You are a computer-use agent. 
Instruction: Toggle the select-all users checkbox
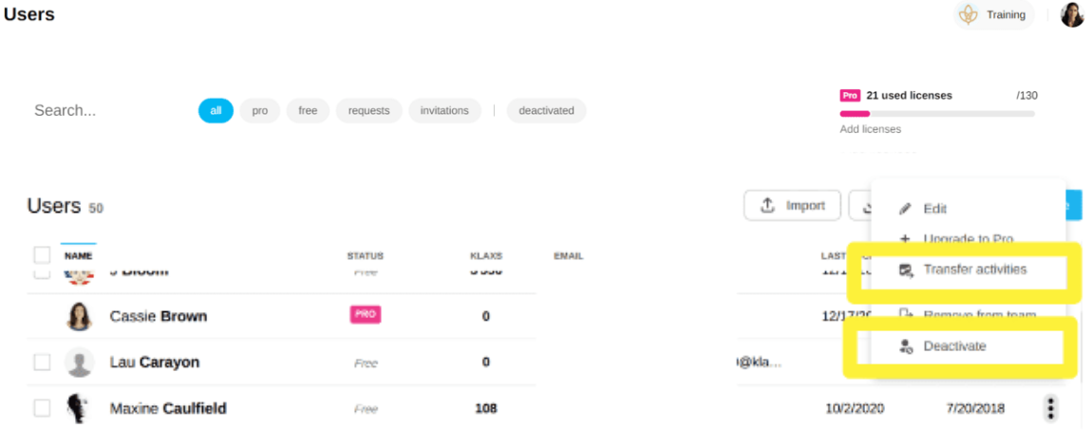coord(42,255)
